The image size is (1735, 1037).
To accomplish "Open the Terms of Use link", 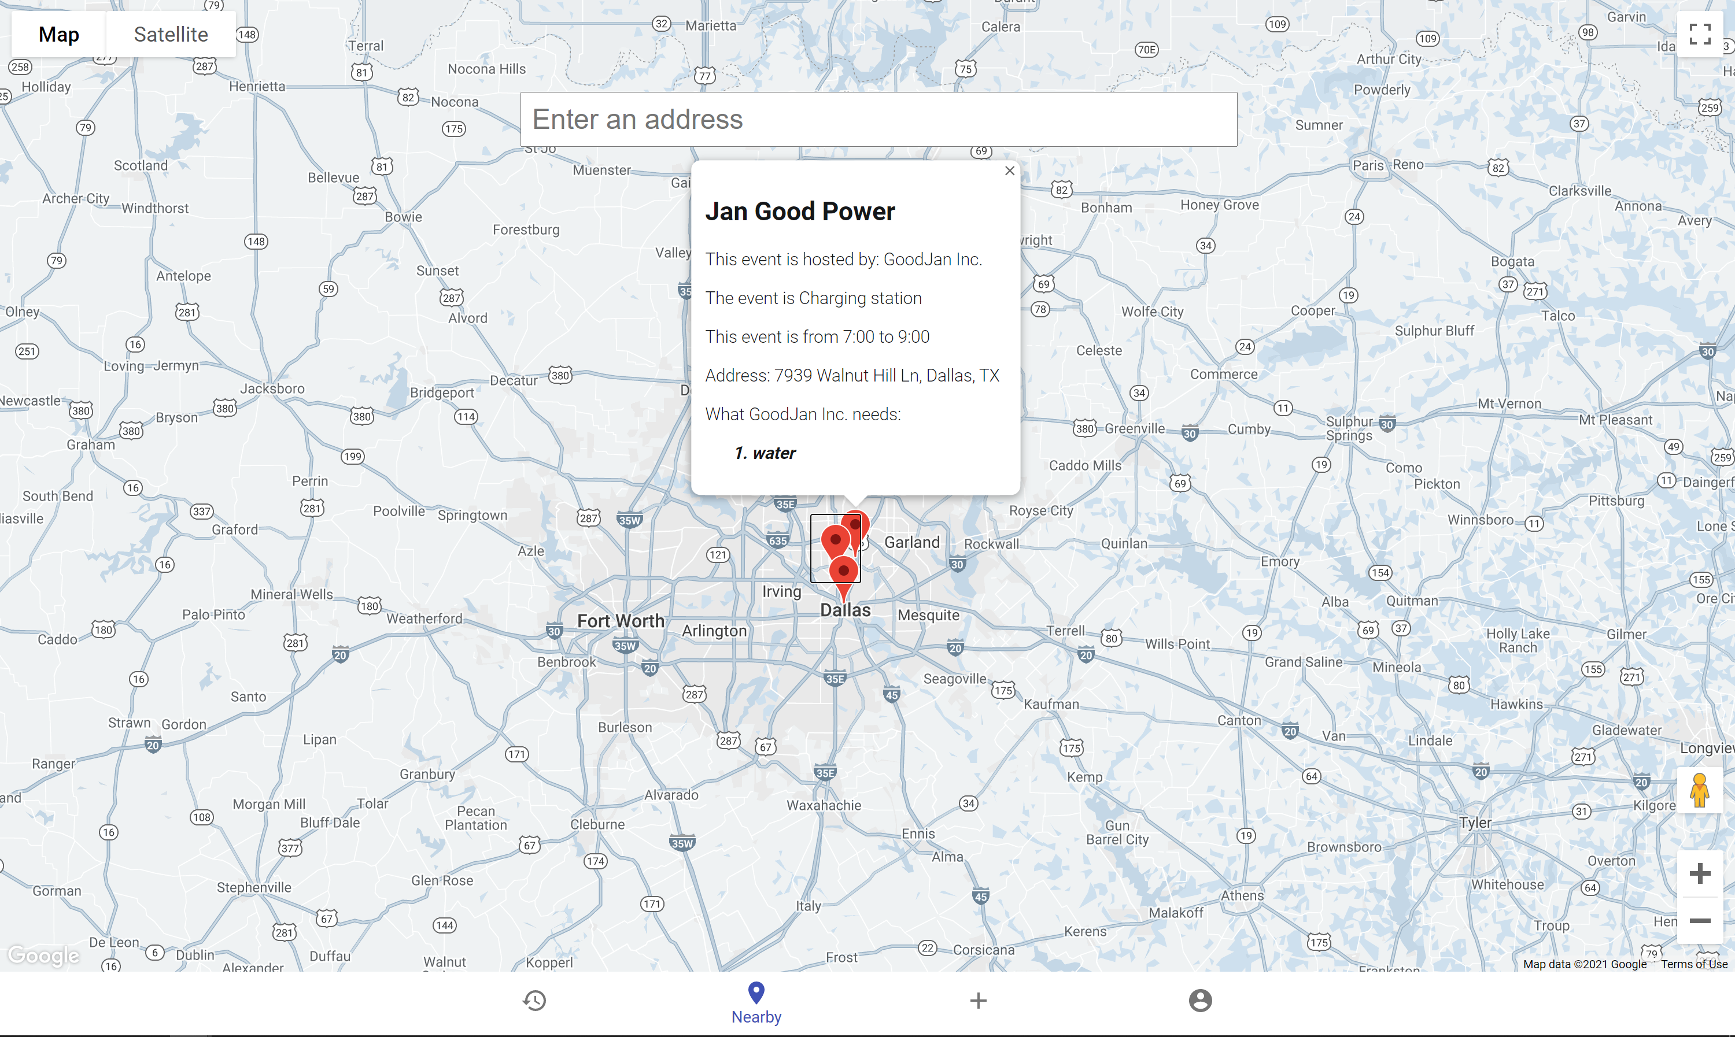I will pos(1694,964).
